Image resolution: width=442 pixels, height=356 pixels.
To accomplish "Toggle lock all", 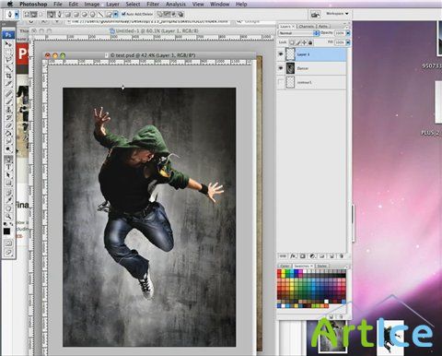I will (x=310, y=42).
